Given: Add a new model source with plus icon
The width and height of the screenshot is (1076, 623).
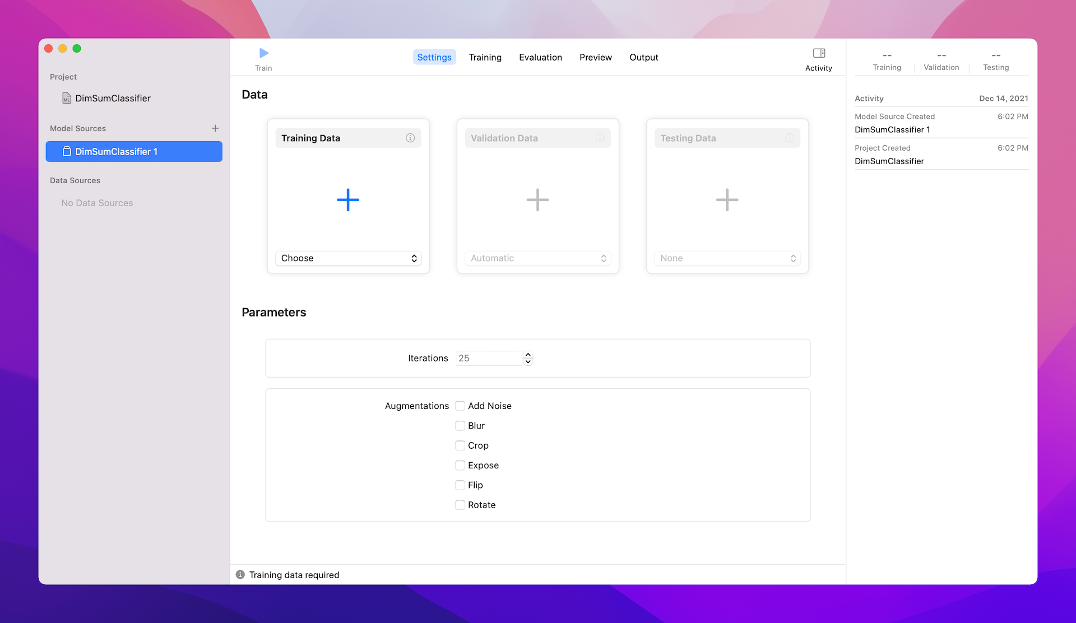Looking at the screenshot, I should point(215,128).
